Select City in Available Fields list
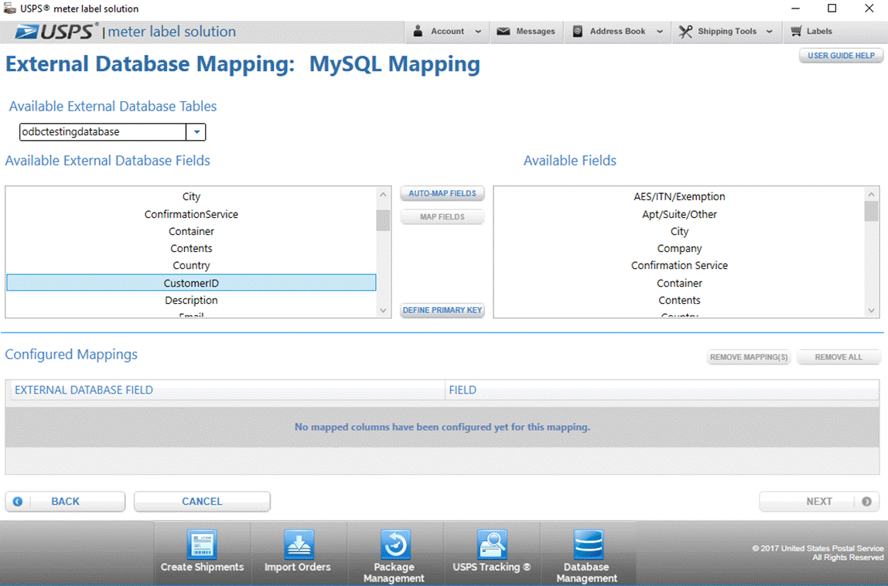The width and height of the screenshot is (888, 586). tap(679, 231)
